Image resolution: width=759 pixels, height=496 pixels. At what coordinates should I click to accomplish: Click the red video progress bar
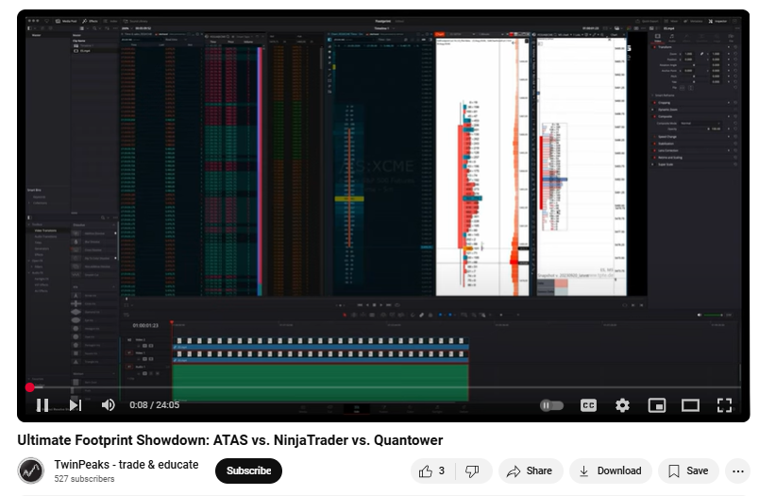[30, 387]
